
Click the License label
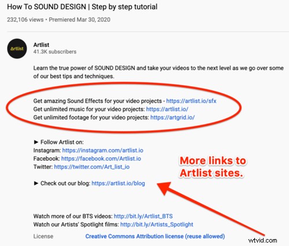43,236
